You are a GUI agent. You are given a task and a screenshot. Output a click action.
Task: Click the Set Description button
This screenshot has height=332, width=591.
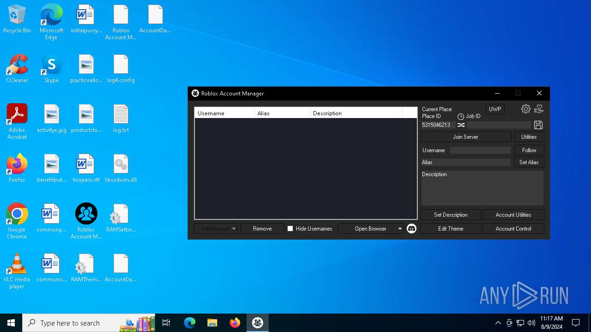pyautogui.click(x=451, y=215)
